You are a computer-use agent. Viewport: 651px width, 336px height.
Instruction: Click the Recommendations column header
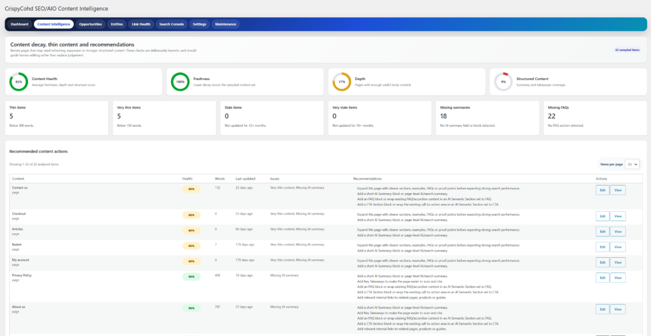[x=367, y=178]
